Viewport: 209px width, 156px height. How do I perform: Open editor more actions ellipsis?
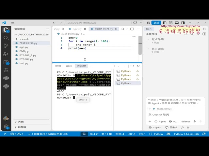pos(138,29)
